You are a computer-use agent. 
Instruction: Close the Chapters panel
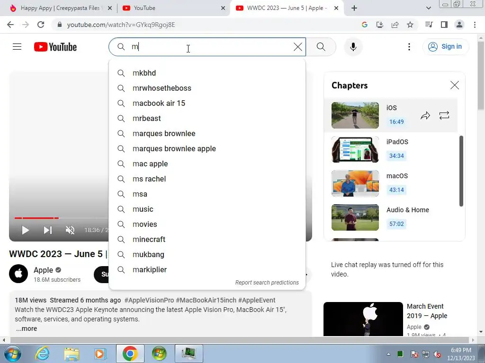[455, 85]
